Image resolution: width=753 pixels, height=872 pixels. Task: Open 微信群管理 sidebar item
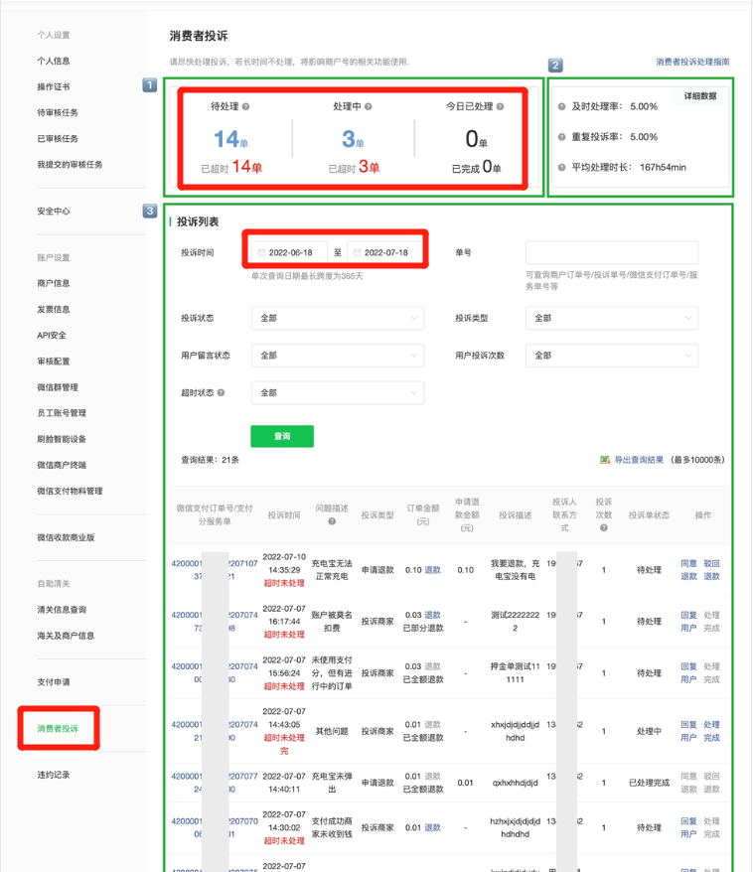click(x=58, y=387)
